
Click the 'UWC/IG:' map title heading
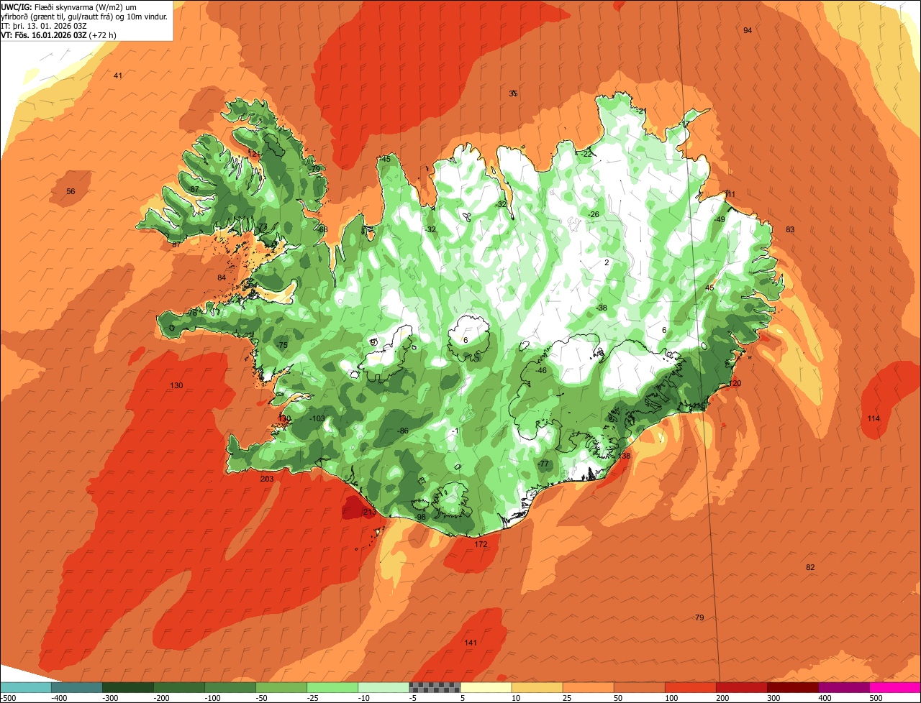(17, 6)
